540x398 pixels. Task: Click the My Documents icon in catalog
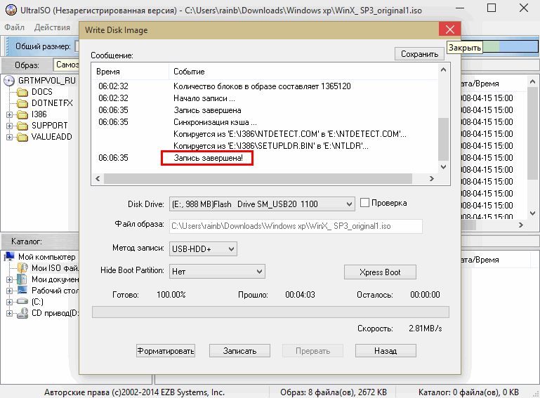(x=22, y=279)
